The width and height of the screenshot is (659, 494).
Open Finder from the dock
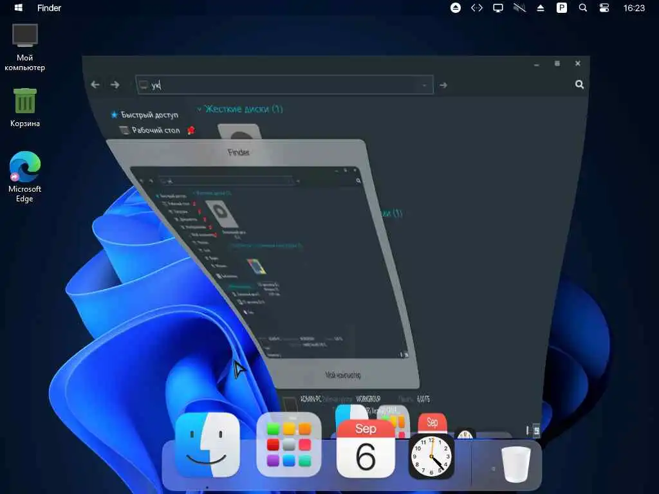point(208,445)
